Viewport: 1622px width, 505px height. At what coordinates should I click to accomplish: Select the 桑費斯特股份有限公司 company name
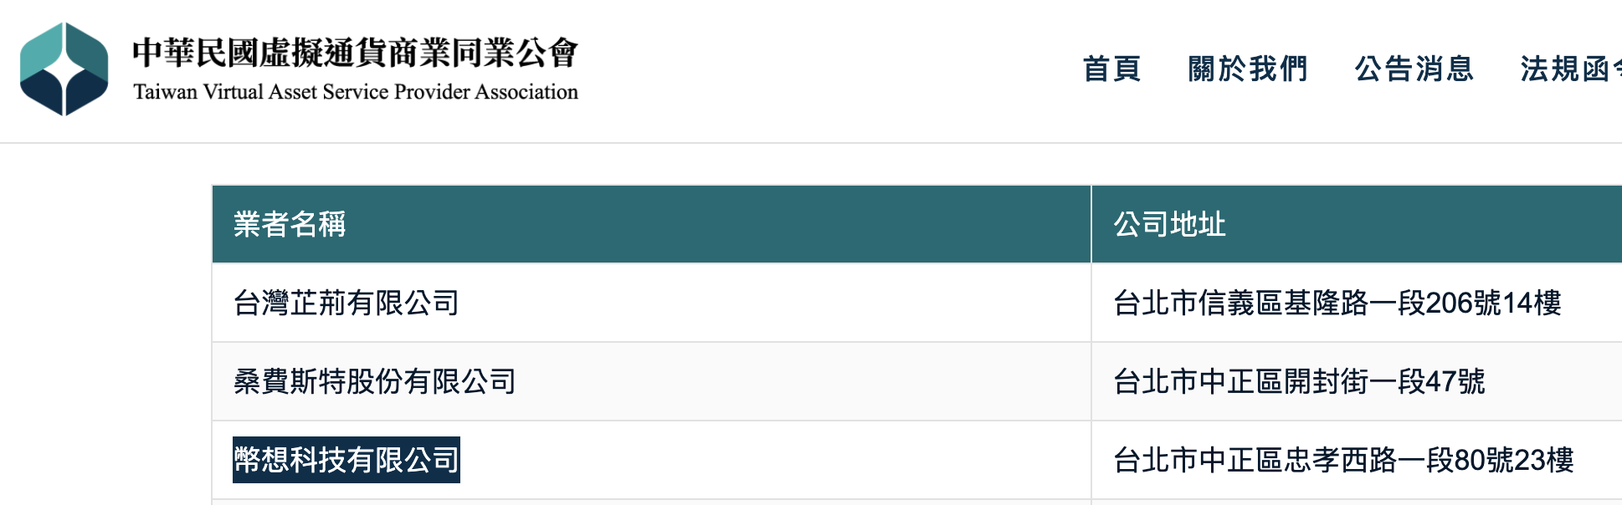click(375, 381)
